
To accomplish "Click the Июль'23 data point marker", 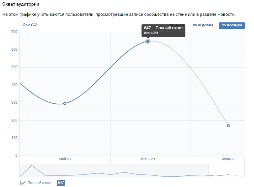I will coord(228,125).
